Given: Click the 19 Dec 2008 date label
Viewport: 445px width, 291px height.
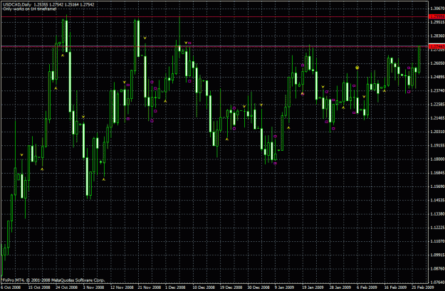Looking at the screenshot, I should [231, 287].
